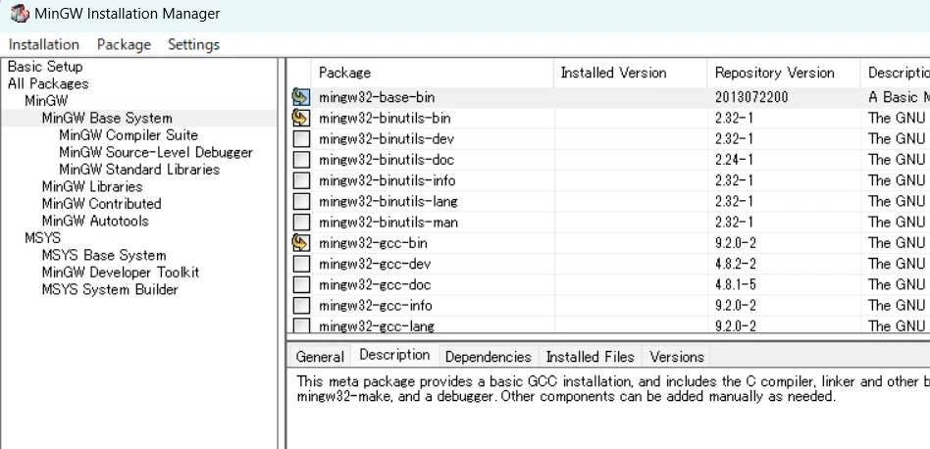This screenshot has width=930, height=449.
Task: Click the mingw32-gcc-dev package name
Action: pyautogui.click(x=375, y=264)
